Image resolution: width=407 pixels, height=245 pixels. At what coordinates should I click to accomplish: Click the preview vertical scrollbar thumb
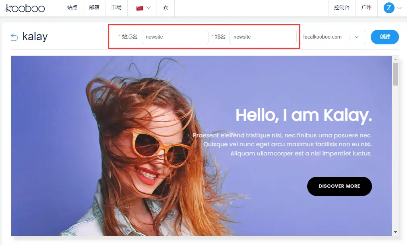(x=395, y=74)
